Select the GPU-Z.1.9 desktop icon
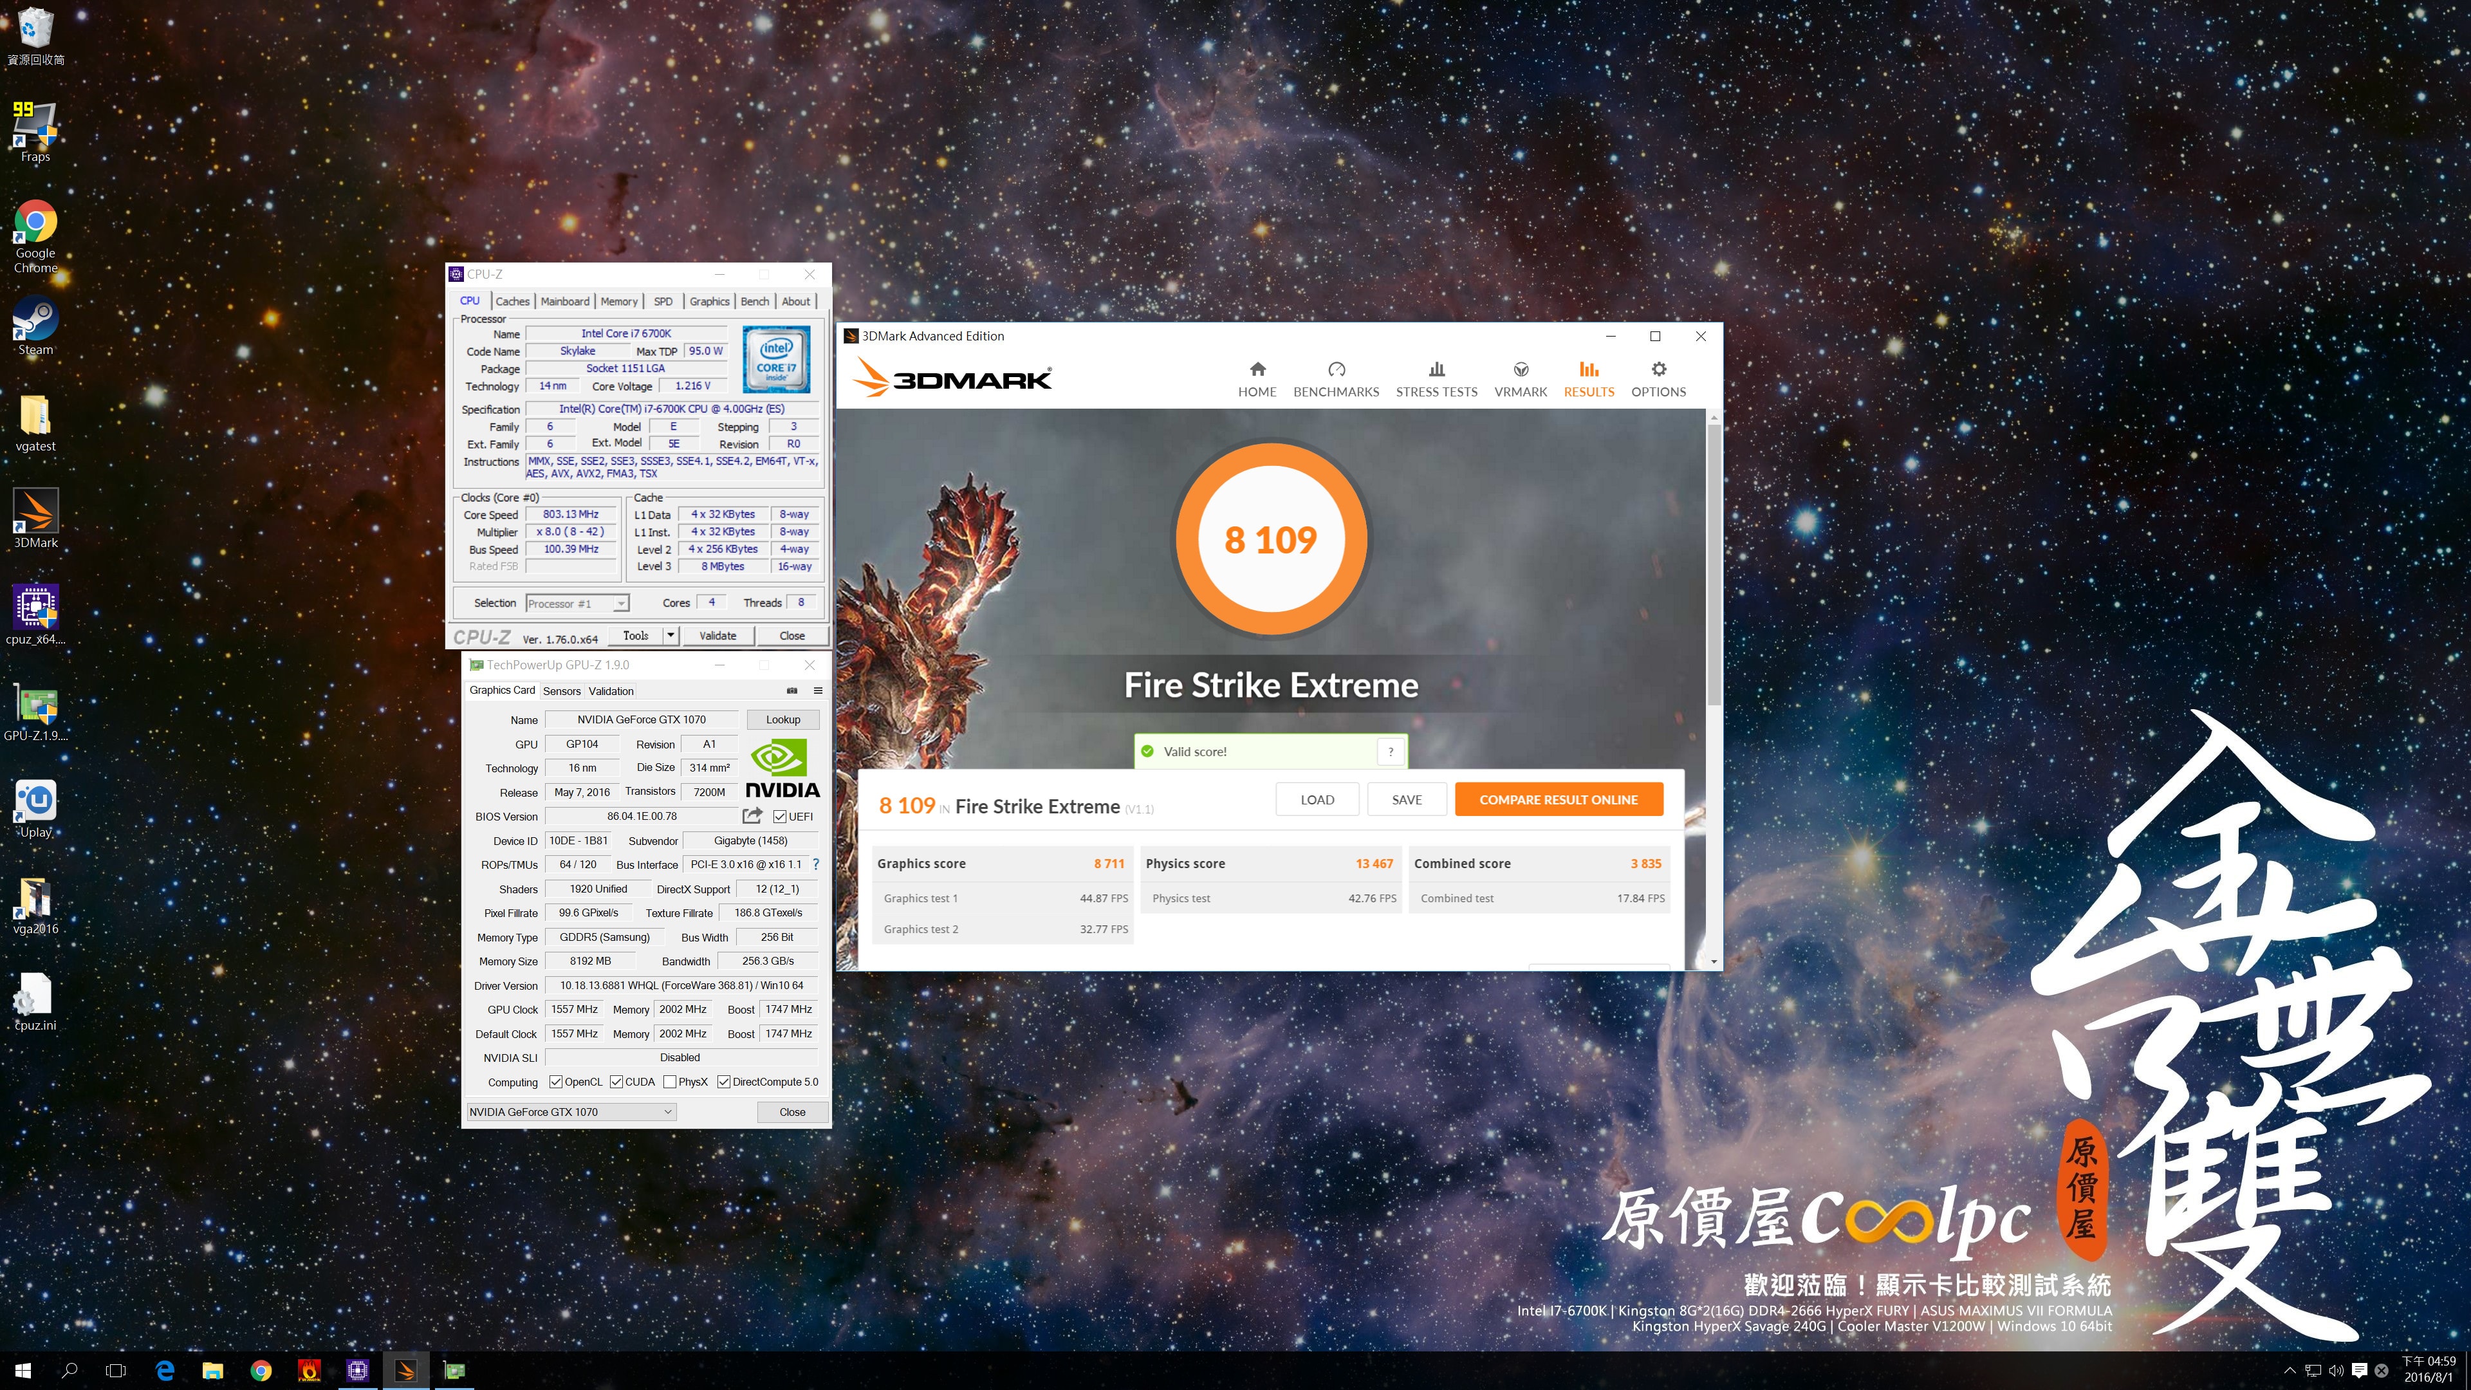The width and height of the screenshot is (2471, 1390). [35, 713]
